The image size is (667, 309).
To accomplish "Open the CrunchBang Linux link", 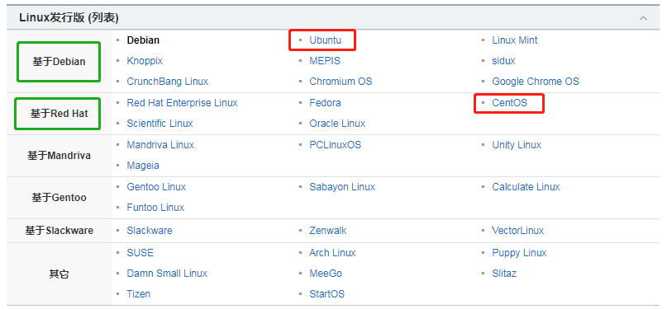I will pos(167,82).
